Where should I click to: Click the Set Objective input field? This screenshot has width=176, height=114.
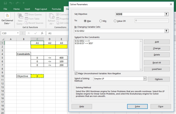coord(140,14)
